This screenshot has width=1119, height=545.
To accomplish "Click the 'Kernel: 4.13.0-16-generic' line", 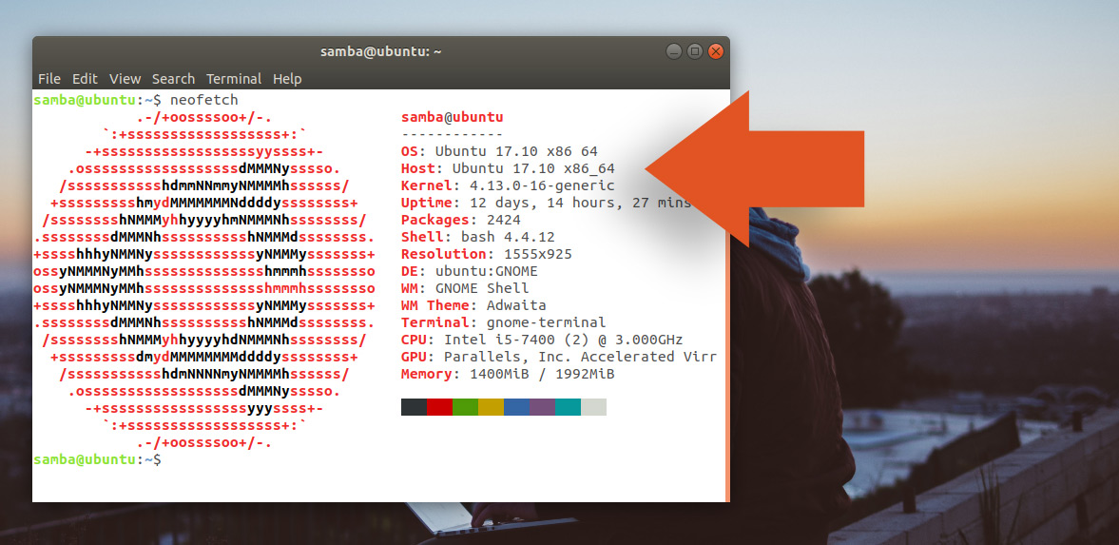I will point(508,185).
